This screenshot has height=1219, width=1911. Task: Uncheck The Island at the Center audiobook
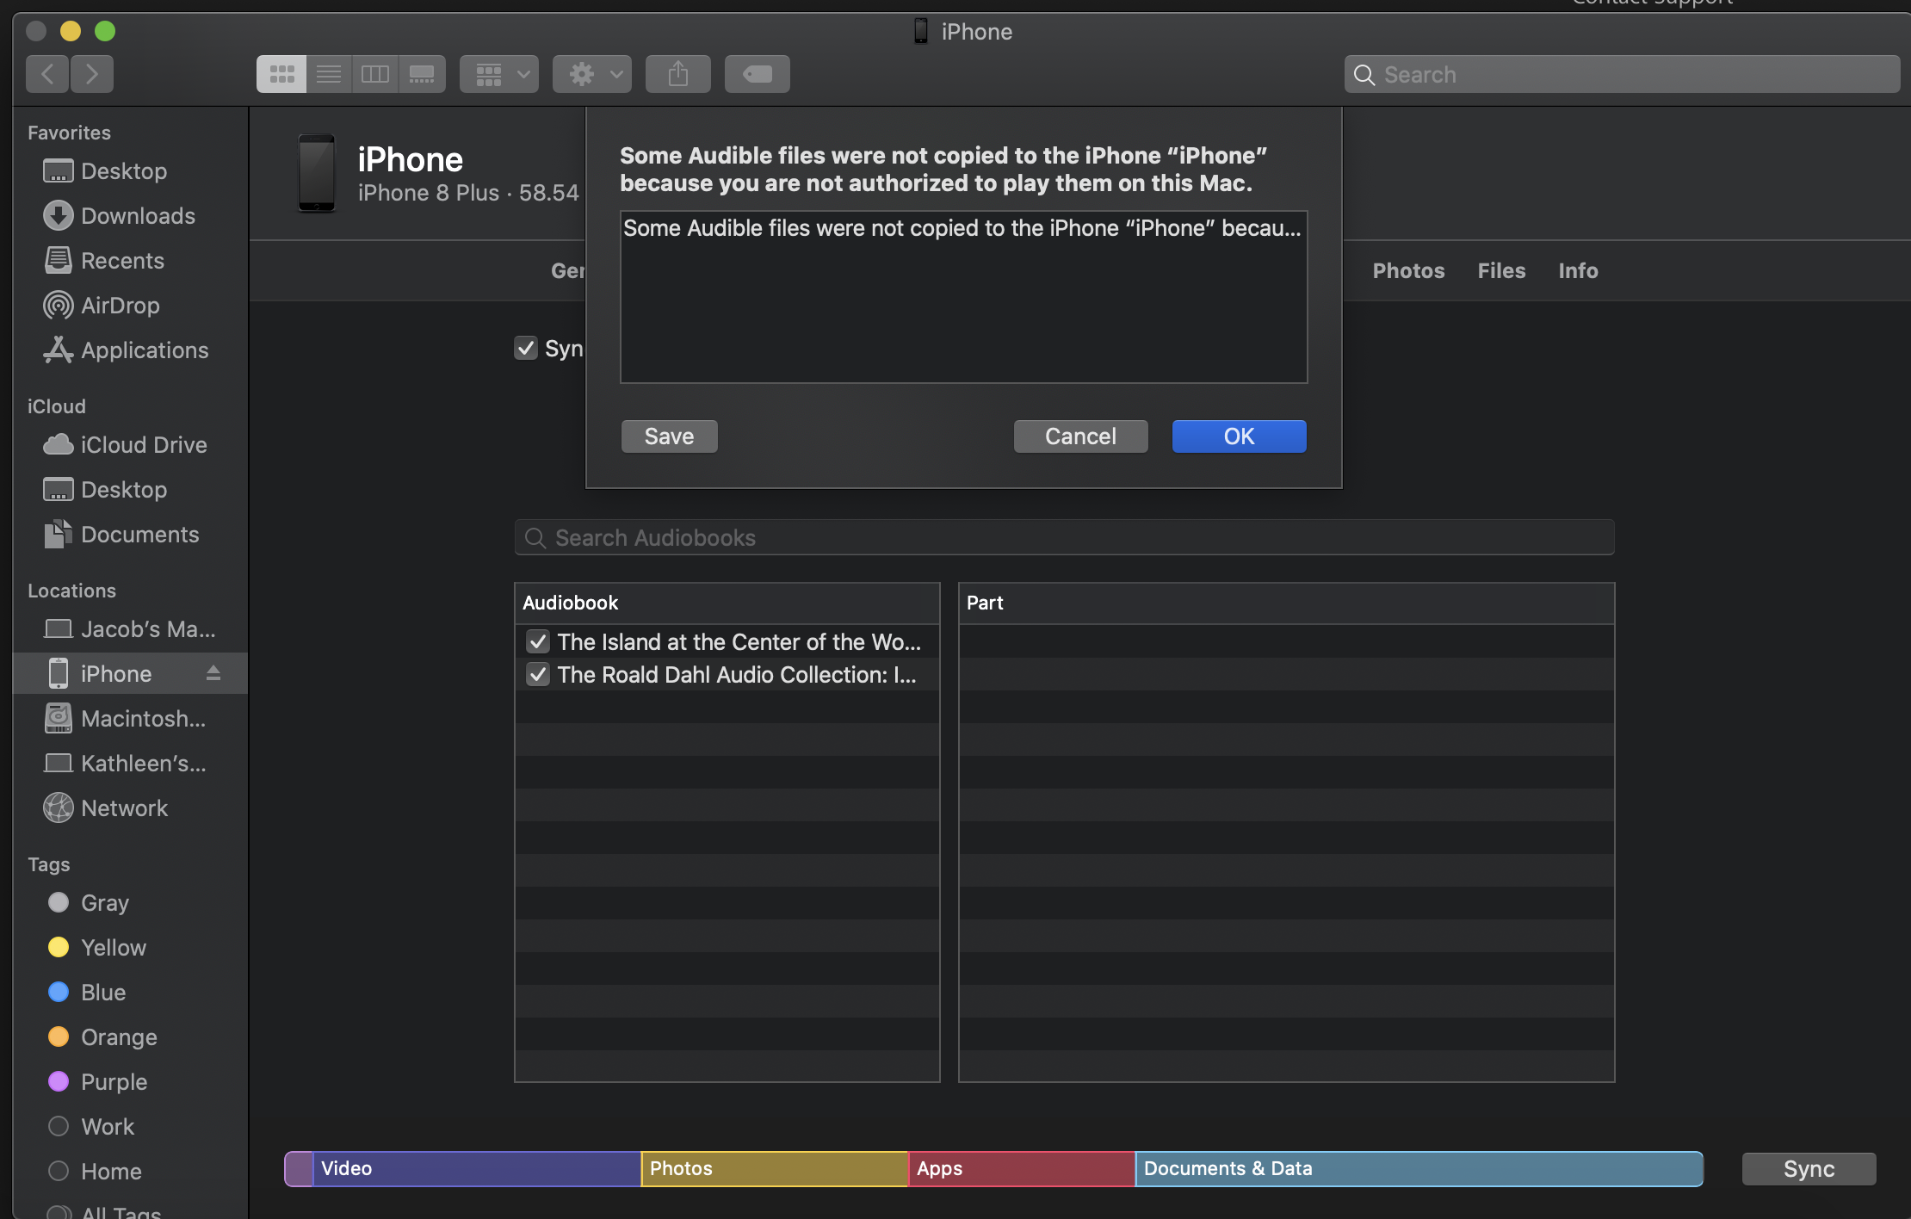538,641
